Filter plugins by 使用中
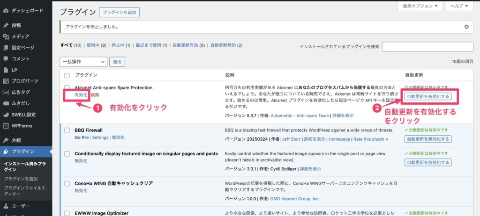This screenshot has height=216, width=480. pyautogui.click(x=93, y=45)
